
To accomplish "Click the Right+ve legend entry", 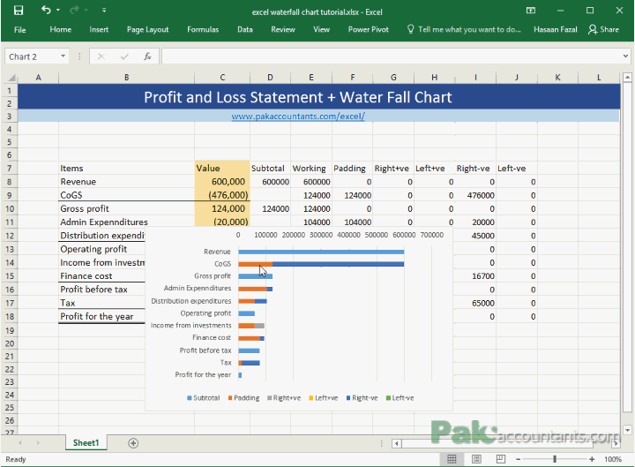I will point(284,398).
